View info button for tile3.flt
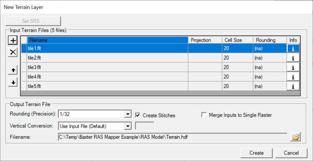Screen dimensions: 313x161 [x=293, y=67]
